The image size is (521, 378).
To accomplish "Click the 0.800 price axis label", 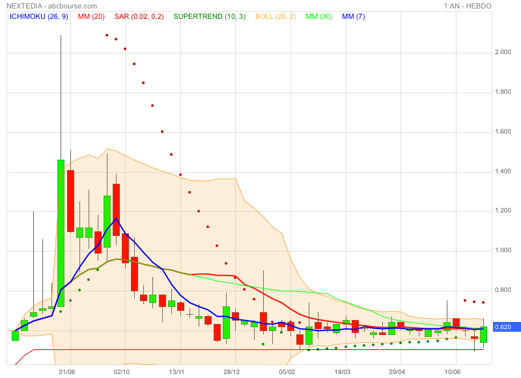I will pos(503,290).
